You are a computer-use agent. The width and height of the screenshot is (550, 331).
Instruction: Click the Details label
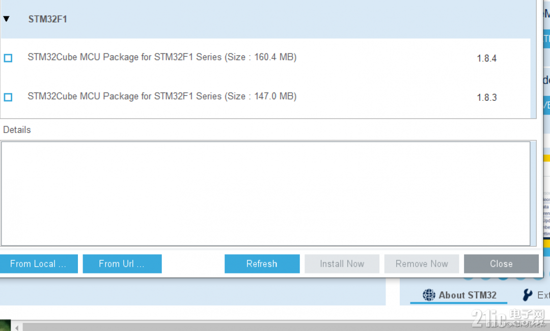[x=17, y=130]
